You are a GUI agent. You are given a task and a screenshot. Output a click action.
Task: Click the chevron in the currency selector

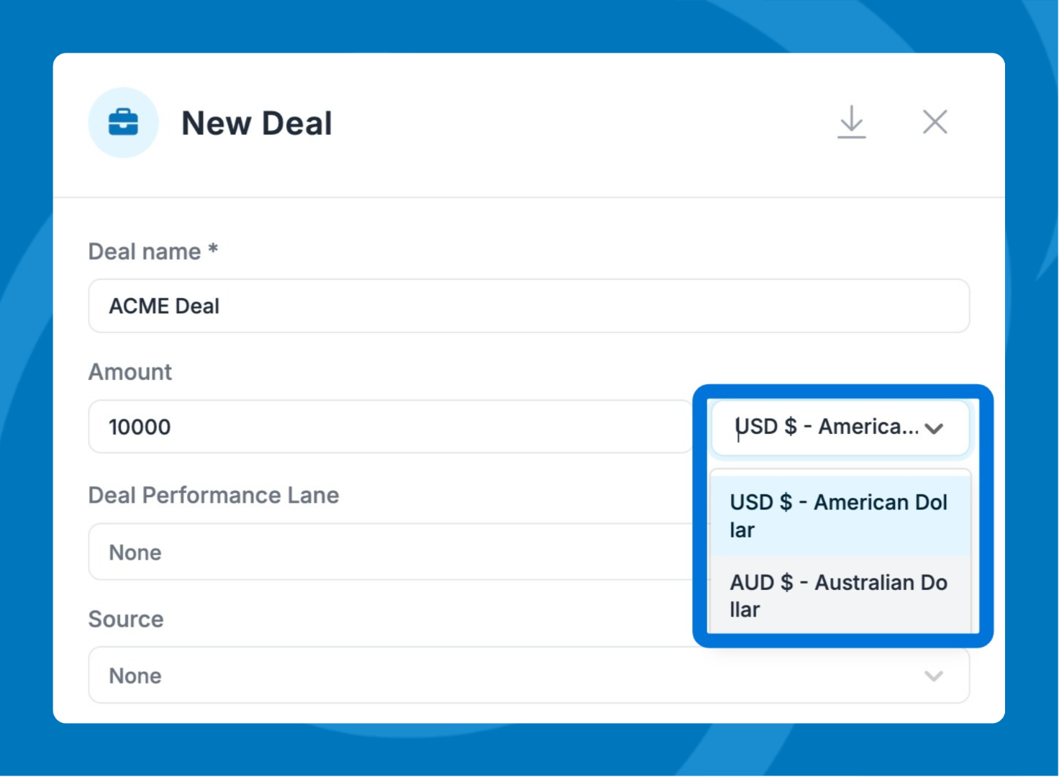pyautogui.click(x=934, y=429)
